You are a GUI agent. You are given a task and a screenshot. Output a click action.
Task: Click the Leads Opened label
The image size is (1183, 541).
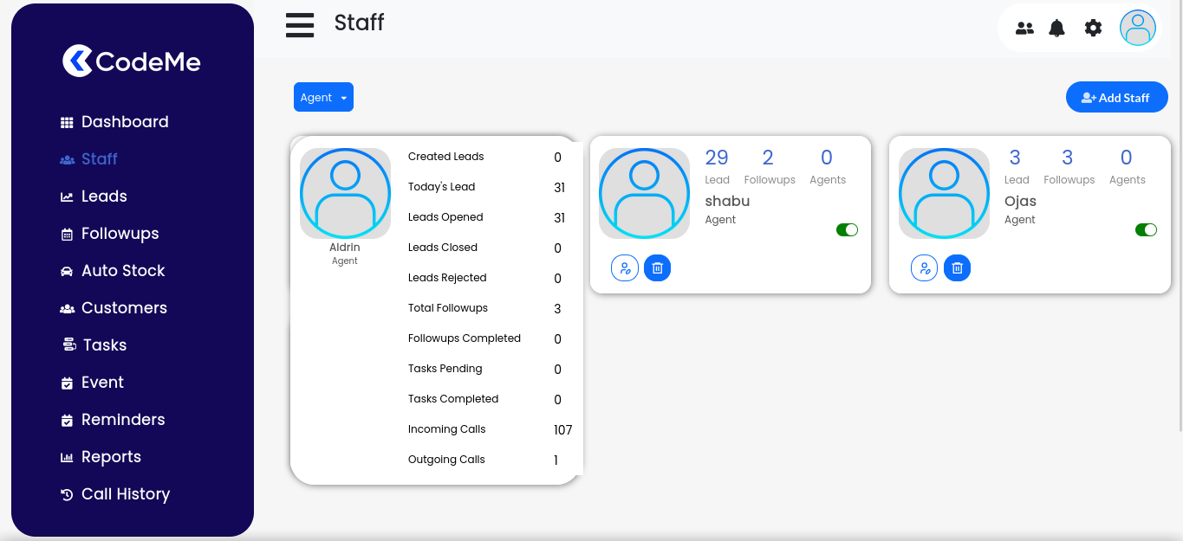445,217
